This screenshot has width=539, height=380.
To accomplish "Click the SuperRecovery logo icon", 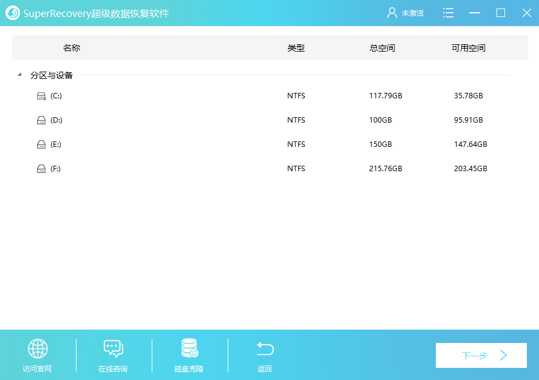I will (x=13, y=13).
